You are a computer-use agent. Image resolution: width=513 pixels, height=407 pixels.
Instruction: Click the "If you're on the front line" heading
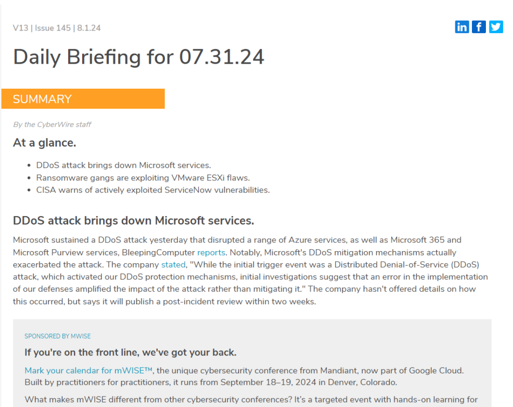[x=130, y=352]
